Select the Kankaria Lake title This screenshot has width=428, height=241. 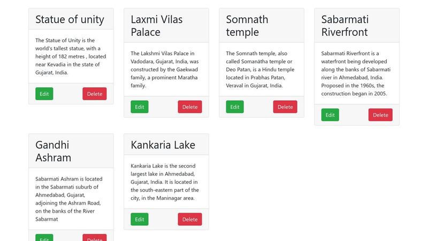pyautogui.click(x=163, y=145)
